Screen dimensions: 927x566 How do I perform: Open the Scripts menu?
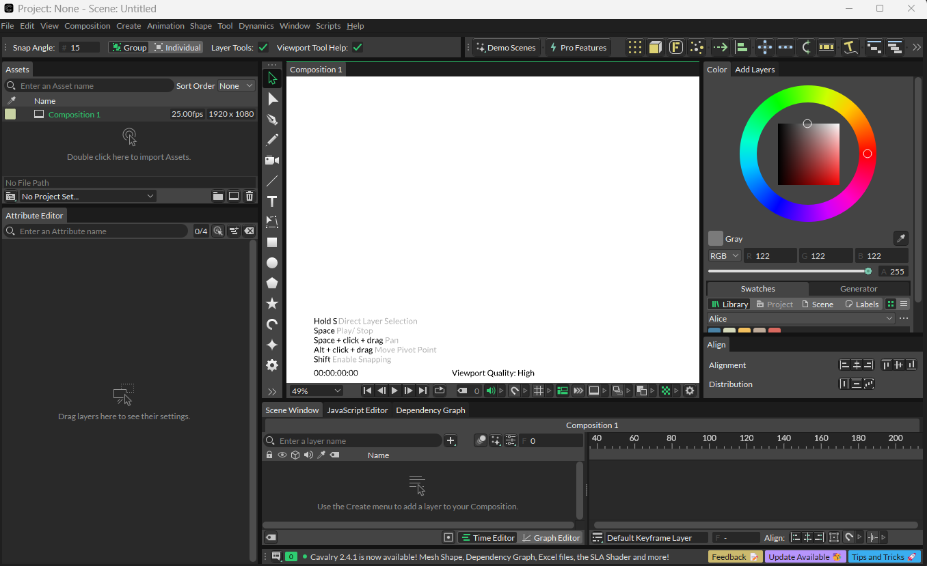328,26
